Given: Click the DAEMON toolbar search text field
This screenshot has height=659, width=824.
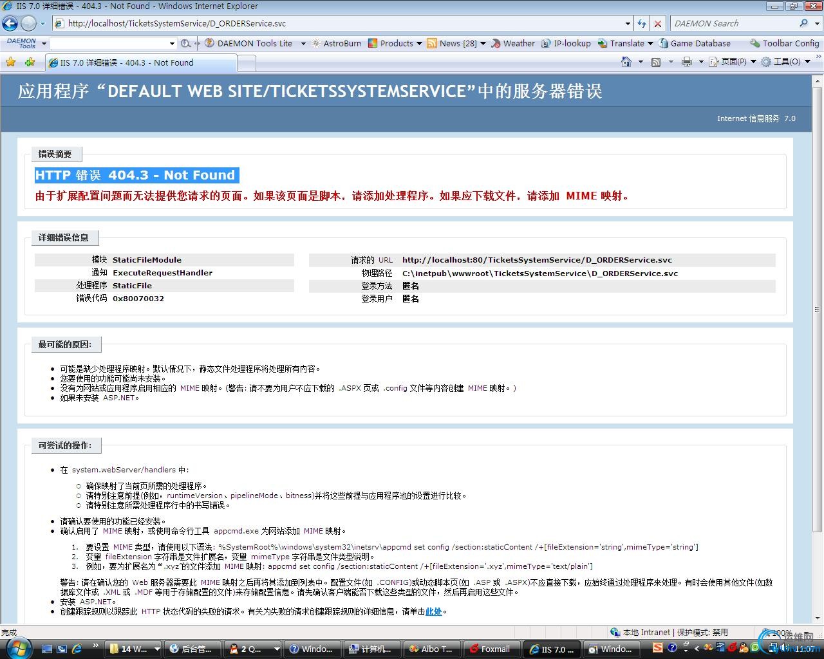Looking at the screenshot, I should point(109,44).
